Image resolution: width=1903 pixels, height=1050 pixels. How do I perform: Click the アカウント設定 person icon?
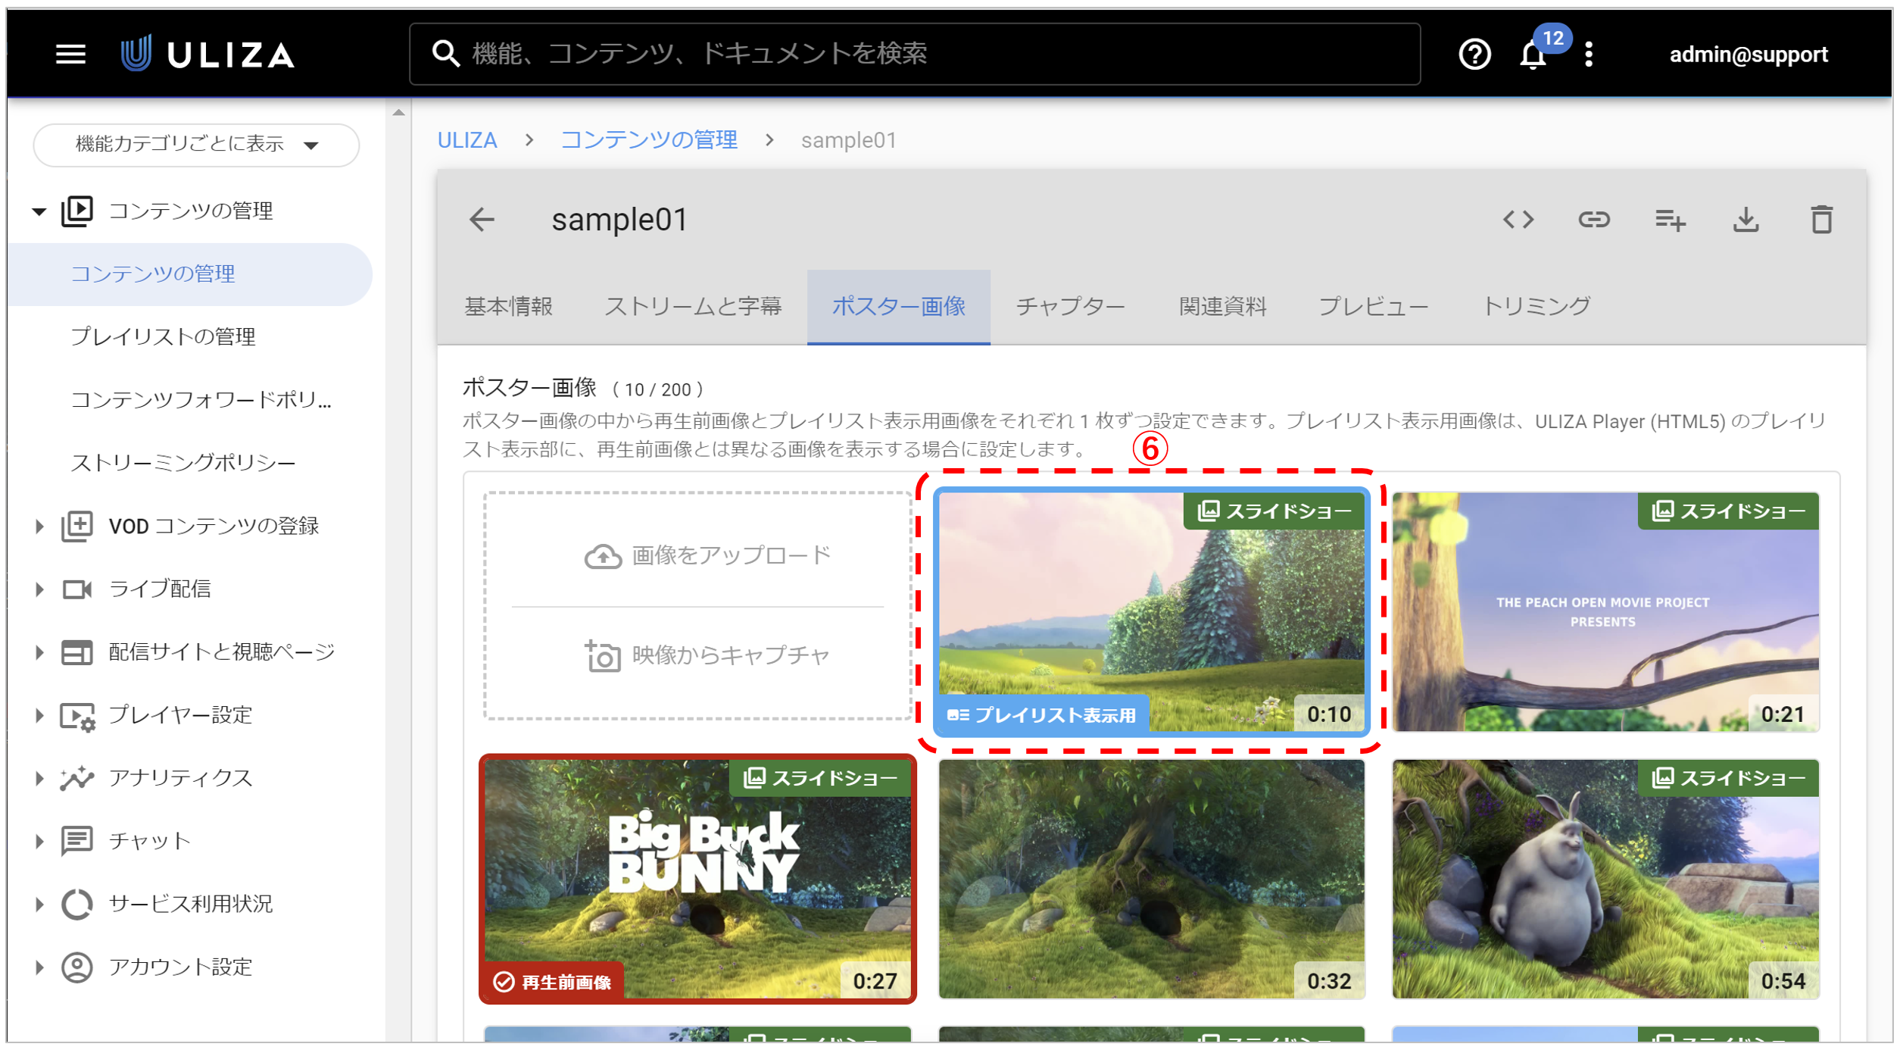point(77,967)
